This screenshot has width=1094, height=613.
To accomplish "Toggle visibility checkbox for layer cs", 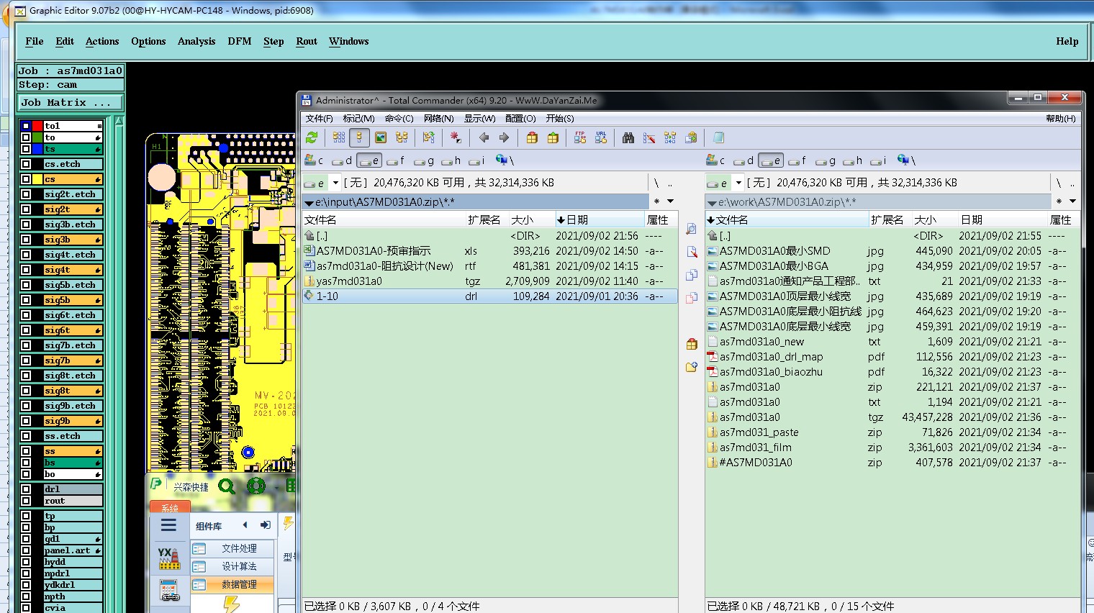I will [x=26, y=179].
